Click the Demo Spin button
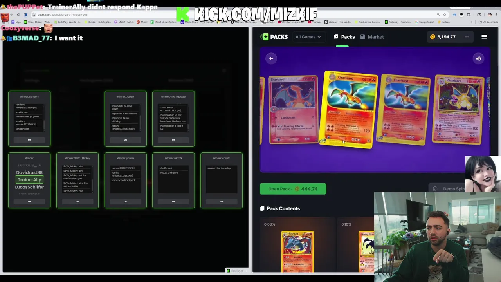The height and width of the screenshot is (282, 501). pyautogui.click(x=449, y=189)
